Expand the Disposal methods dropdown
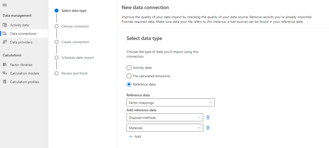This screenshot has width=329, height=148. pyautogui.click(x=165, y=117)
